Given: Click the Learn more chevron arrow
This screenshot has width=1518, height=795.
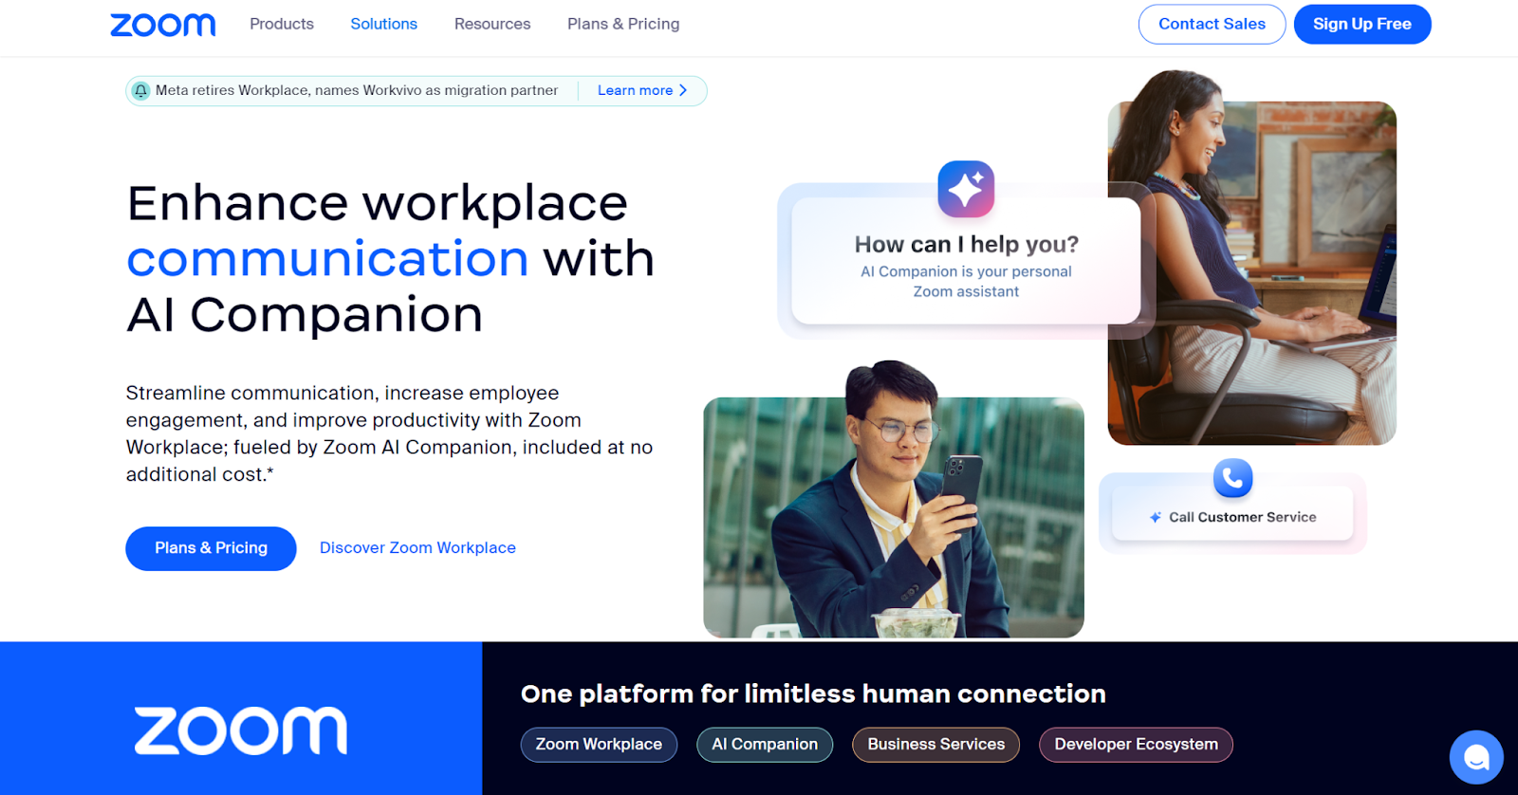Looking at the screenshot, I should pyautogui.click(x=683, y=90).
